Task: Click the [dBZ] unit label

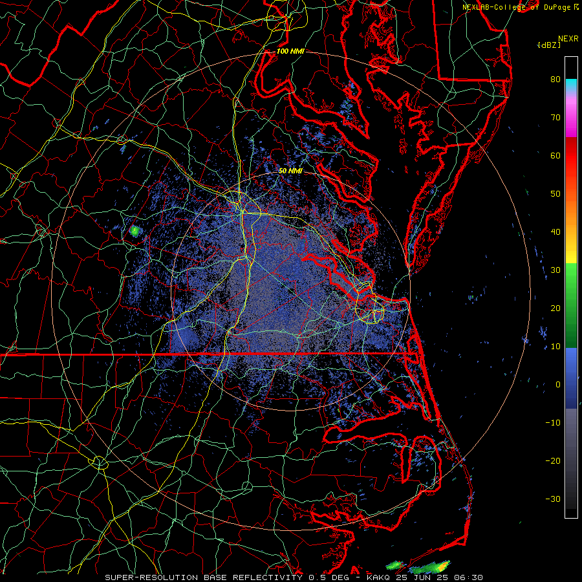Action: [549, 45]
